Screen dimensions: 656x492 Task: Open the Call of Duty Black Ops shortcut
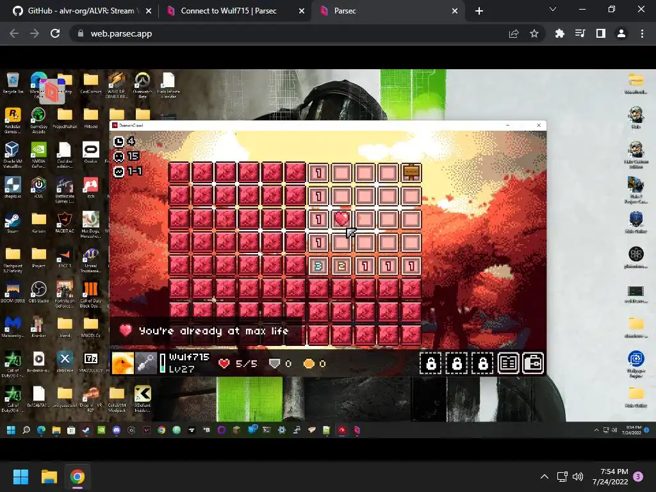[x=91, y=295]
